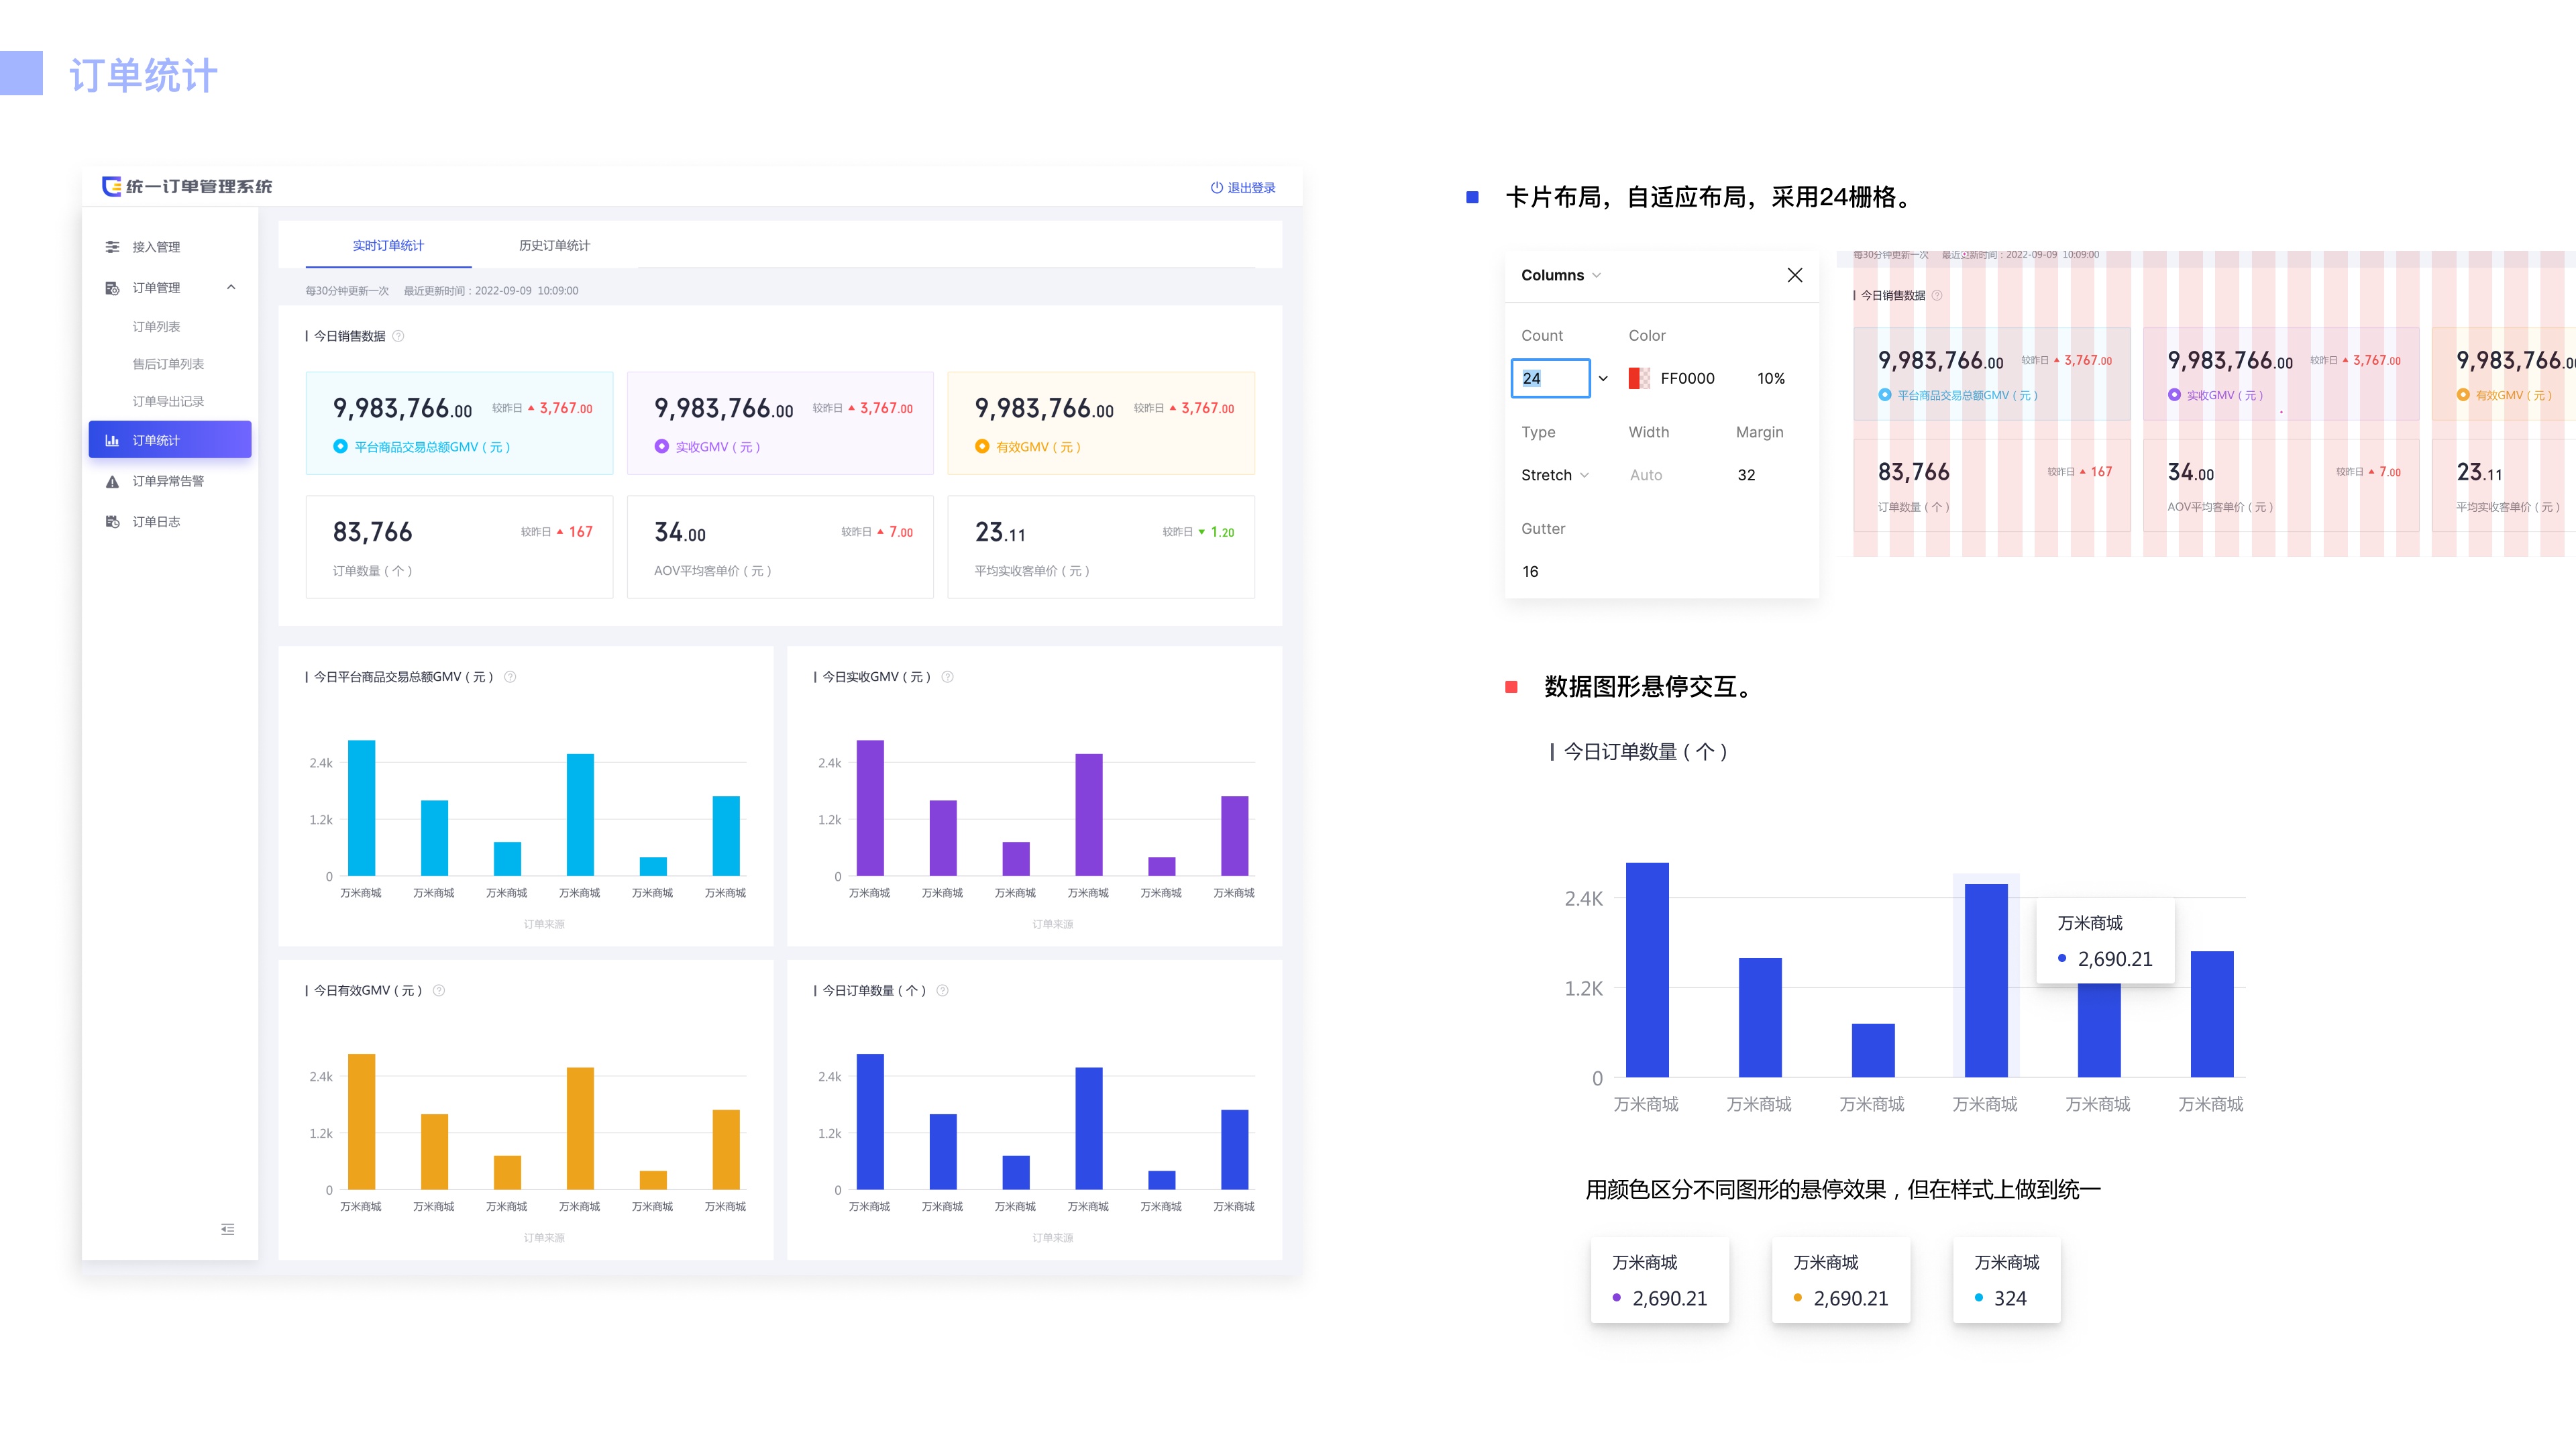Click help icon beside 今日订单数量 chart title

pyautogui.click(x=942, y=991)
